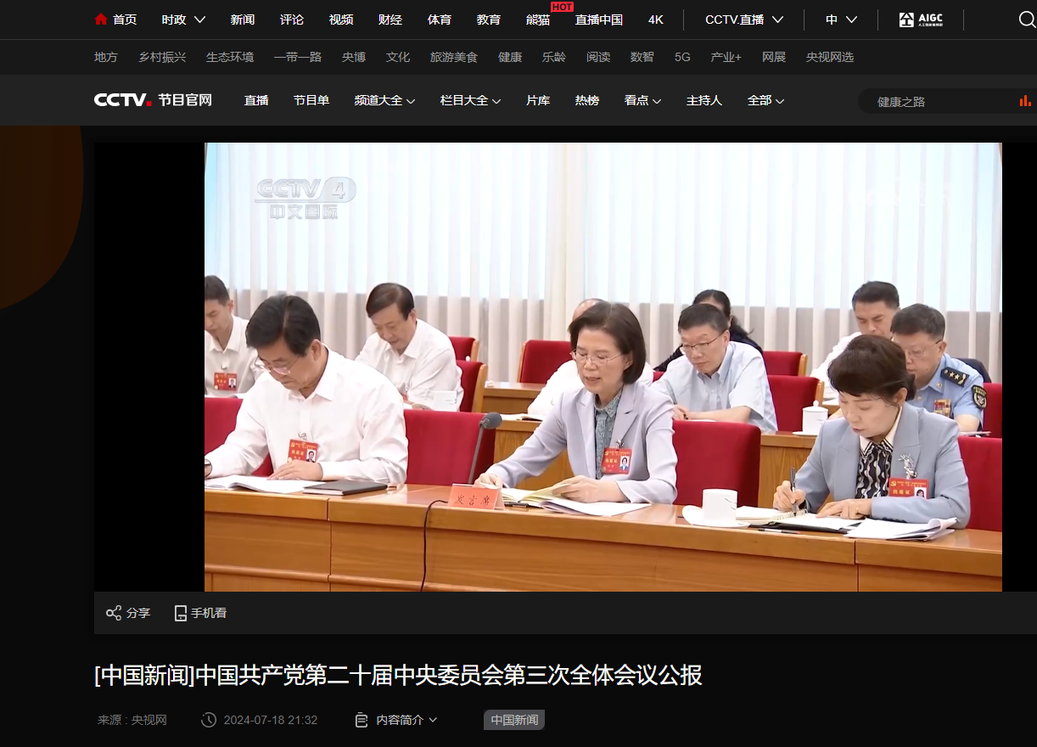Click the video headline text

pyautogui.click(x=398, y=676)
